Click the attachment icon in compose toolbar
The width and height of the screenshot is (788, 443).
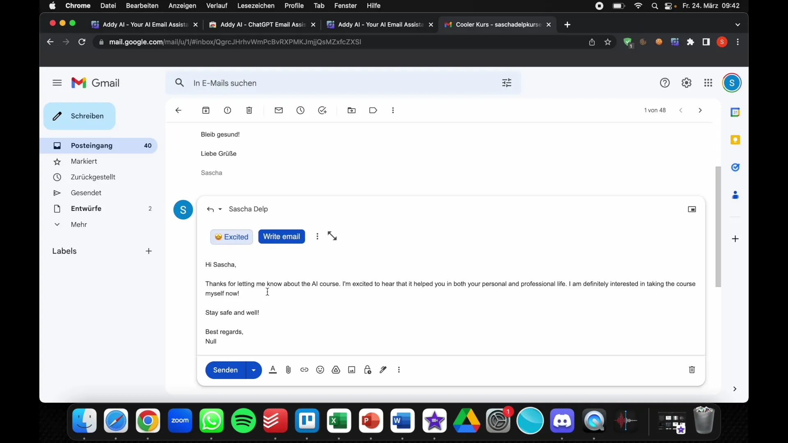(288, 370)
